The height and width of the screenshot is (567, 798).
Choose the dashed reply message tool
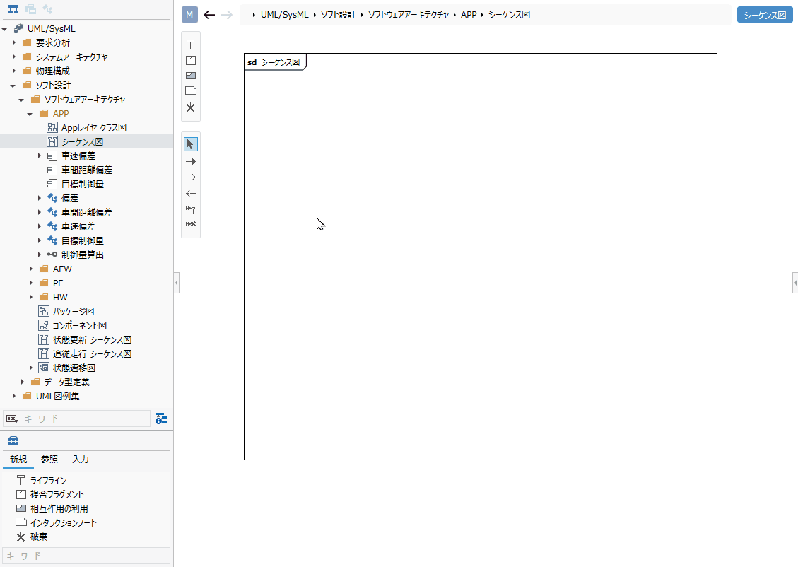pos(190,193)
